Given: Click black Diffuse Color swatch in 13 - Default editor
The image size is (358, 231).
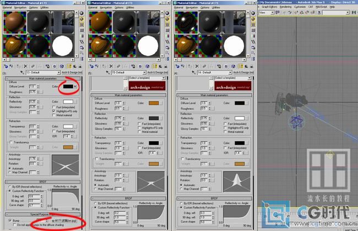Looking at the screenshot, I should (68, 87).
